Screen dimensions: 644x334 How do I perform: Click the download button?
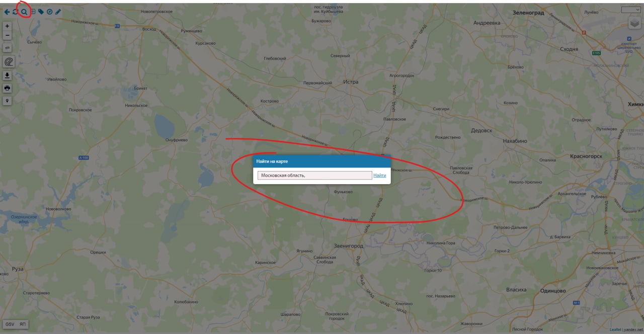click(x=8, y=75)
